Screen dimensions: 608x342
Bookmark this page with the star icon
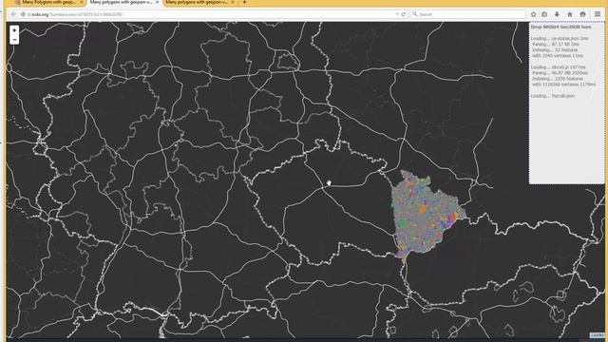tap(534, 14)
